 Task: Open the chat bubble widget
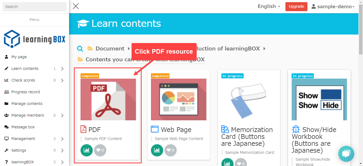point(346,154)
